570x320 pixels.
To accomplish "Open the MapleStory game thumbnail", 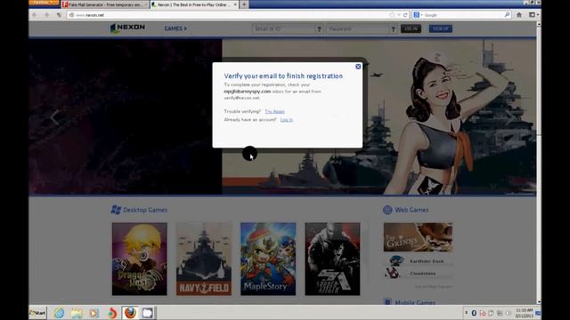I will (268, 259).
